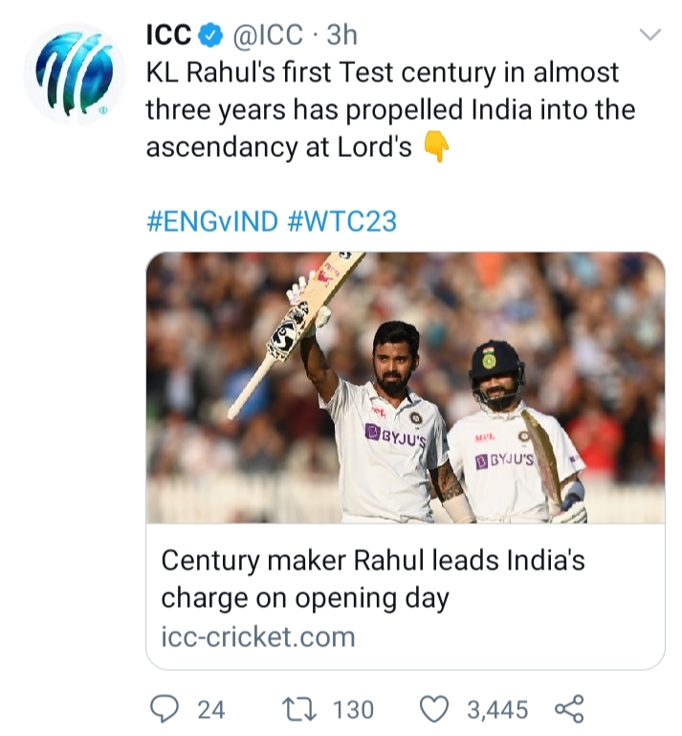The height and width of the screenshot is (736, 682).
Task: Share the tweet using the share icon
Action: tap(568, 709)
